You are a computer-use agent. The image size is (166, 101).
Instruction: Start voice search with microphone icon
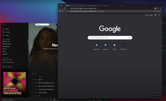130,38
